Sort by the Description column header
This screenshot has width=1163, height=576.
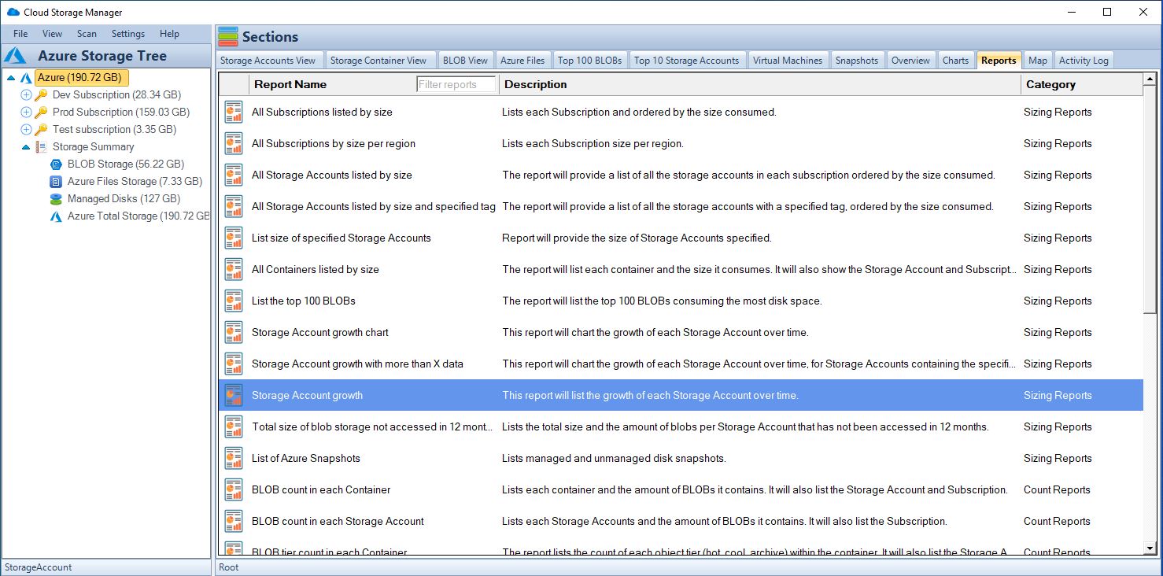535,84
